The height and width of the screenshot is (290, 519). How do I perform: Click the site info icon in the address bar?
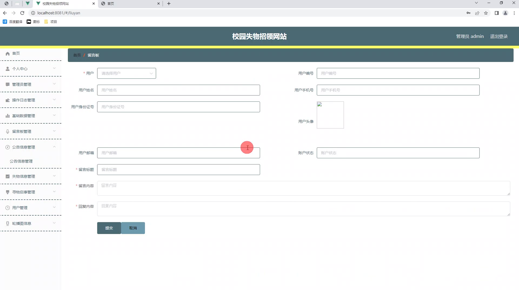pyautogui.click(x=33, y=13)
